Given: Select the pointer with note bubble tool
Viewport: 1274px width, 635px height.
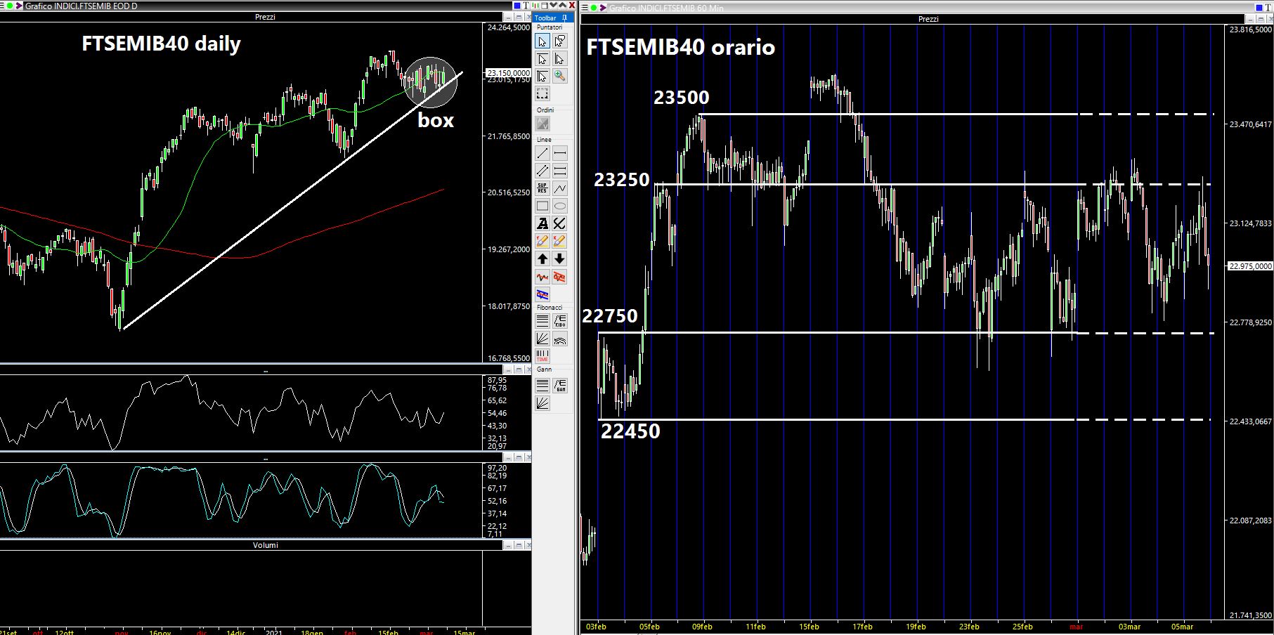Looking at the screenshot, I should 559,41.
